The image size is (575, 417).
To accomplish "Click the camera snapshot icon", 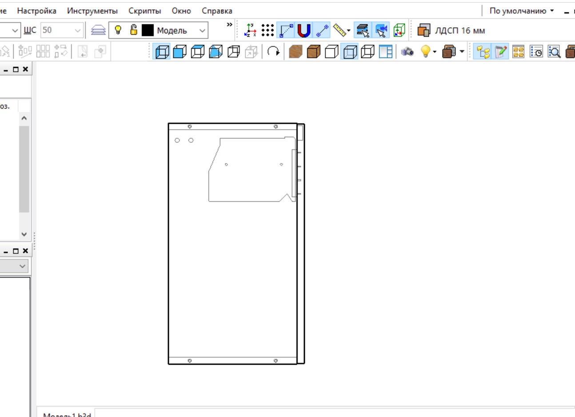I will click(x=407, y=52).
